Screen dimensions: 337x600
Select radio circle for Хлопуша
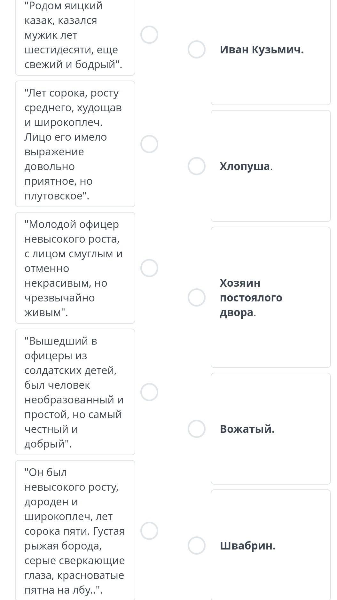196,166
